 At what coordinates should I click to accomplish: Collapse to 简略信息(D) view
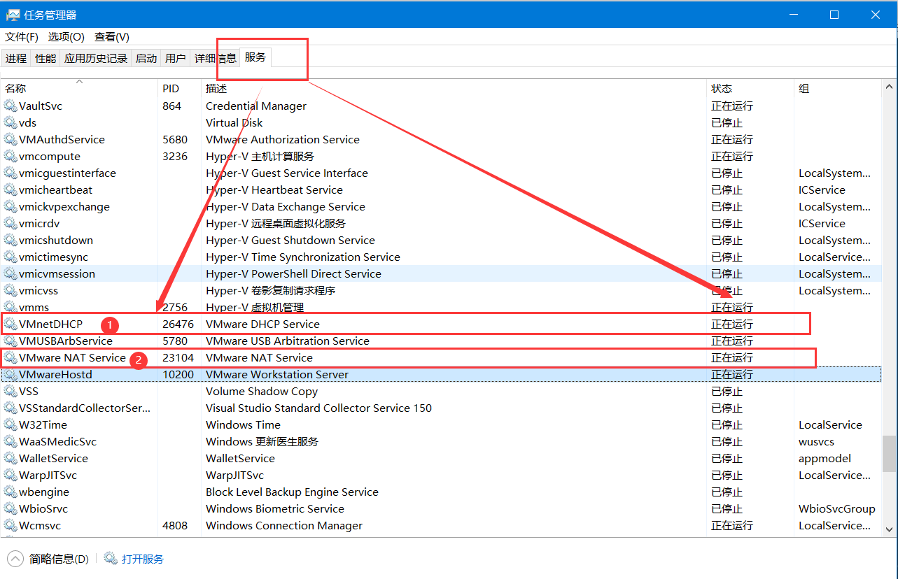pos(48,559)
